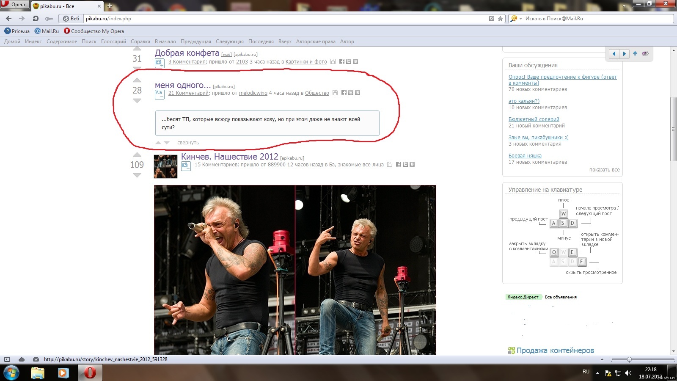This screenshot has width=677, height=381.
Task: Adjust the zoom slider in status bar
Action: tap(629, 359)
